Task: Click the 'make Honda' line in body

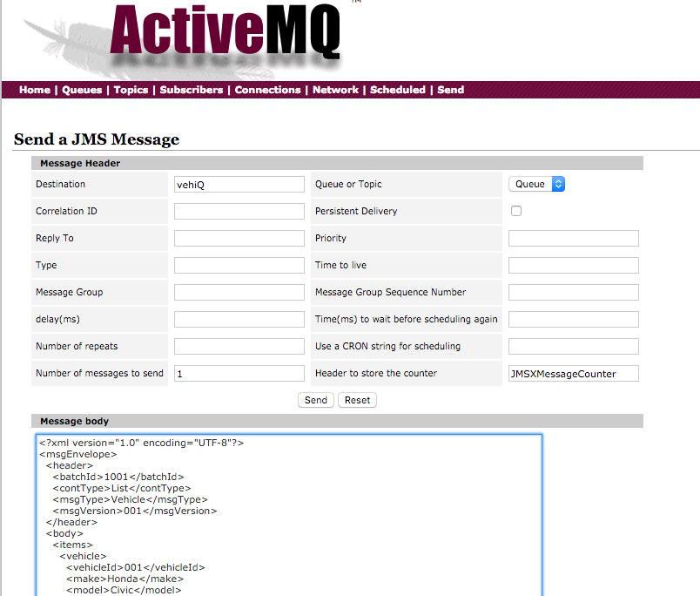Action: 125,579
